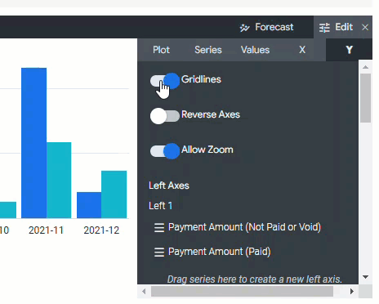The width and height of the screenshot is (379, 304).
Task: Switch to the Values tab
Action: [x=255, y=50]
